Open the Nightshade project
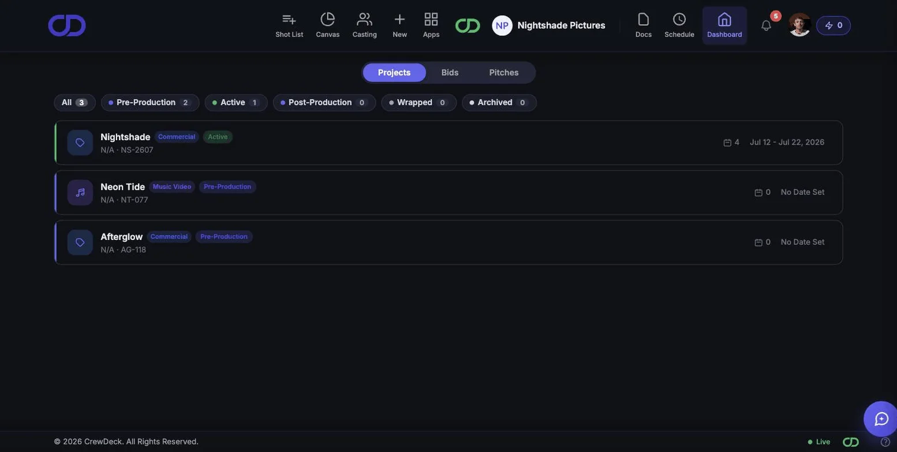 [448, 143]
